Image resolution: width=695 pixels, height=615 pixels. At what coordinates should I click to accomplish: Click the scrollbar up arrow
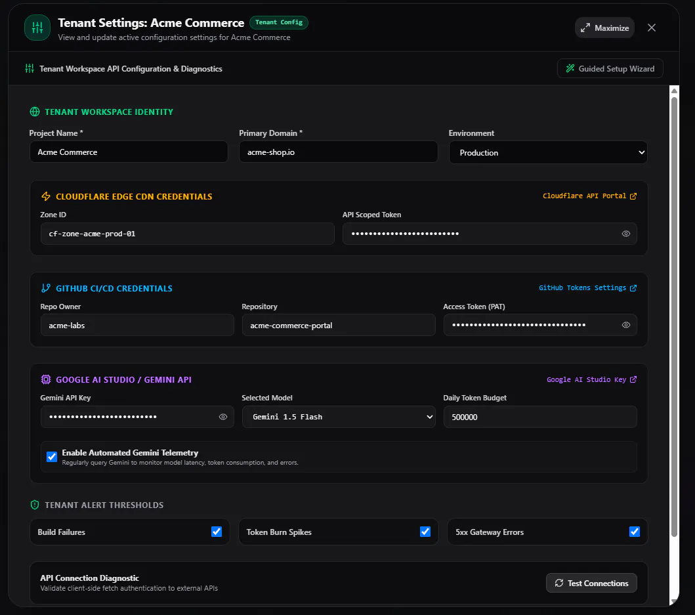pyautogui.click(x=674, y=91)
